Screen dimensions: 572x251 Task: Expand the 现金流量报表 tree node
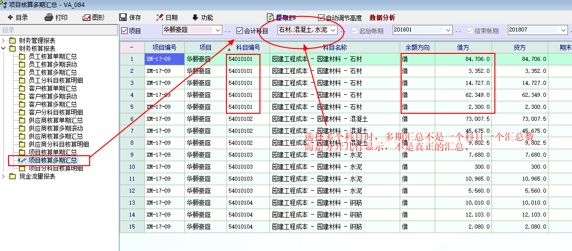pos(5,176)
